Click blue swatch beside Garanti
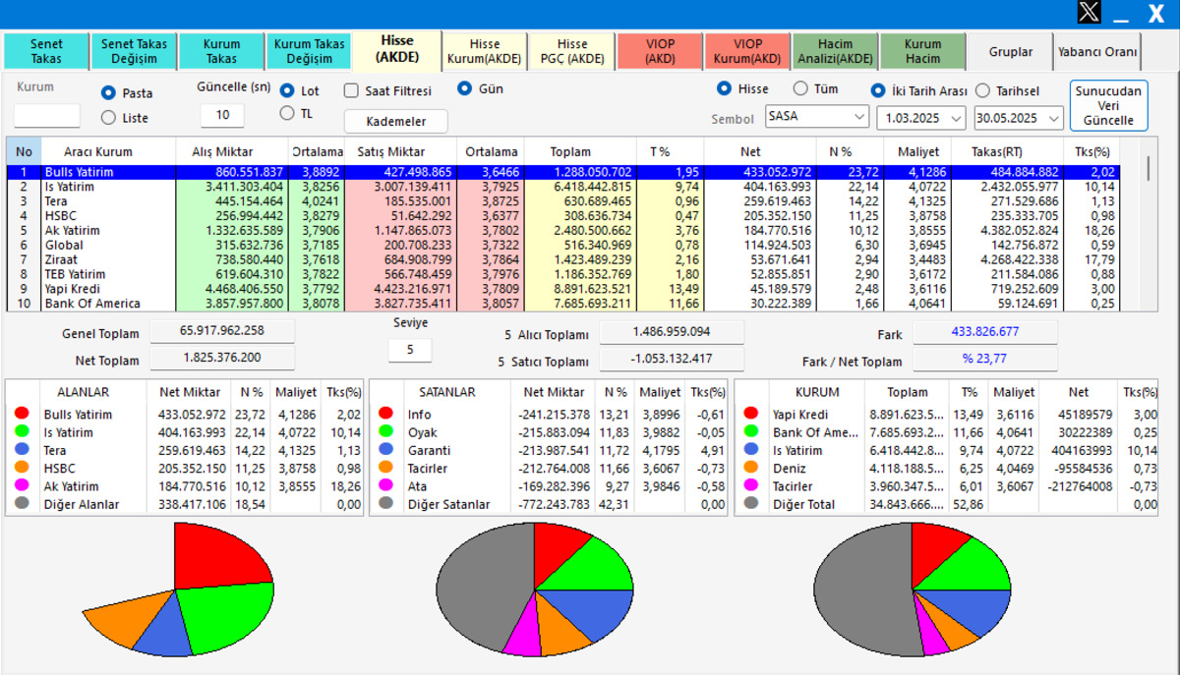1180x675 pixels. click(x=384, y=450)
